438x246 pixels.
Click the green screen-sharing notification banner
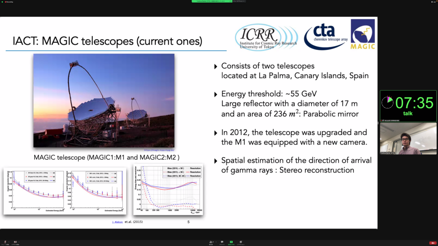click(212, 1)
